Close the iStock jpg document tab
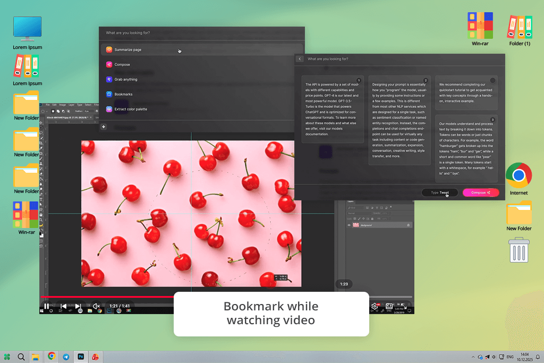This screenshot has height=363, width=544. pos(90,117)
